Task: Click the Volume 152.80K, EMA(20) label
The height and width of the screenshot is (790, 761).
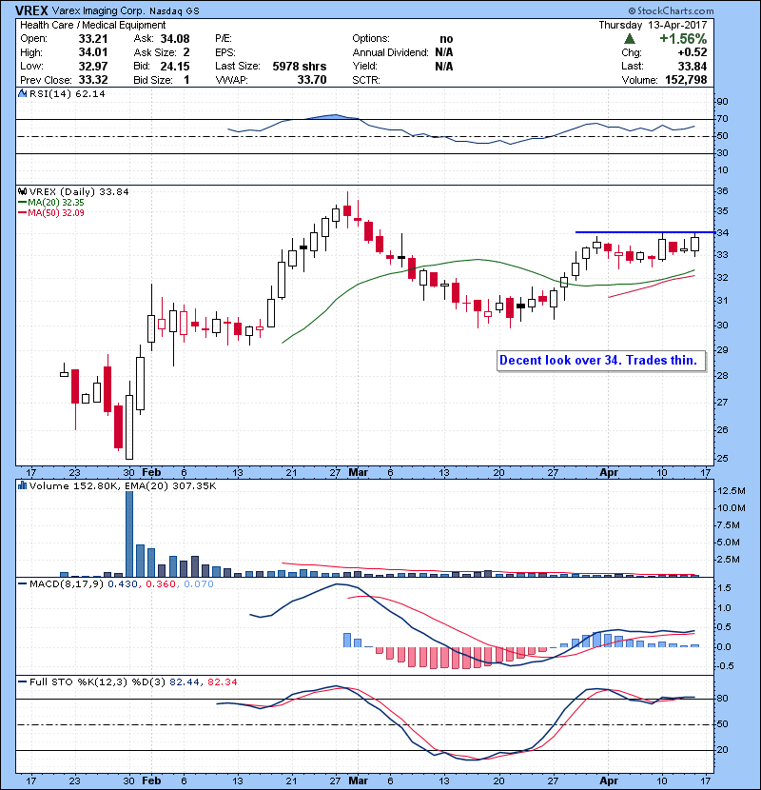Action: [123, 485]
